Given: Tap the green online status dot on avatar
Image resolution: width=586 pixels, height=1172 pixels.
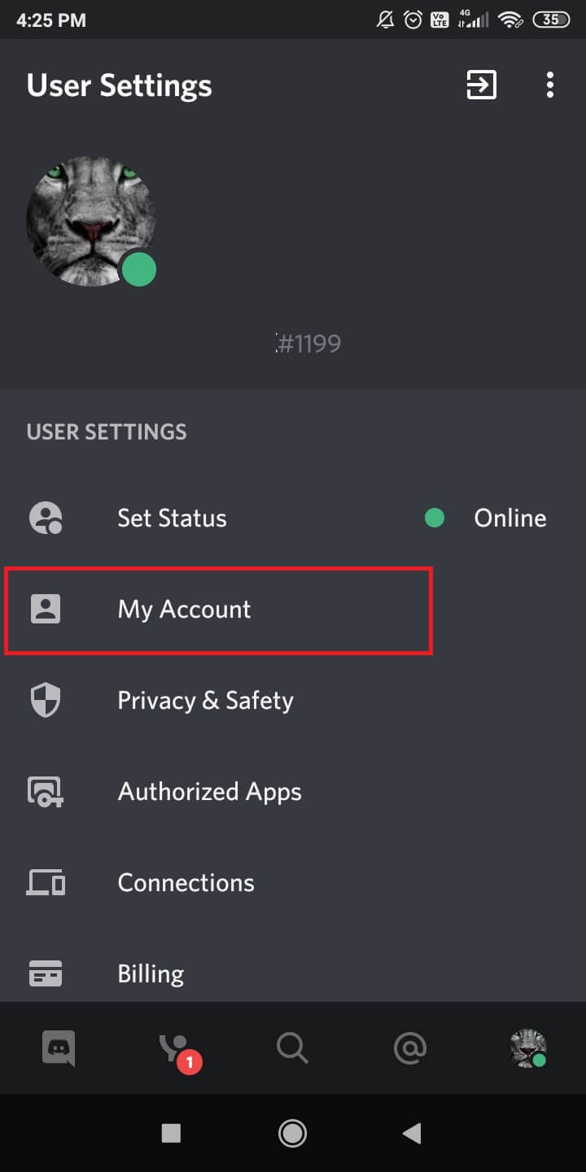Looking at the screenshot, I should (139, 269).
